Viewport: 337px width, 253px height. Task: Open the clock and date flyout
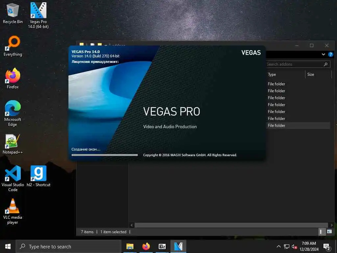click(x=309, y=246)
